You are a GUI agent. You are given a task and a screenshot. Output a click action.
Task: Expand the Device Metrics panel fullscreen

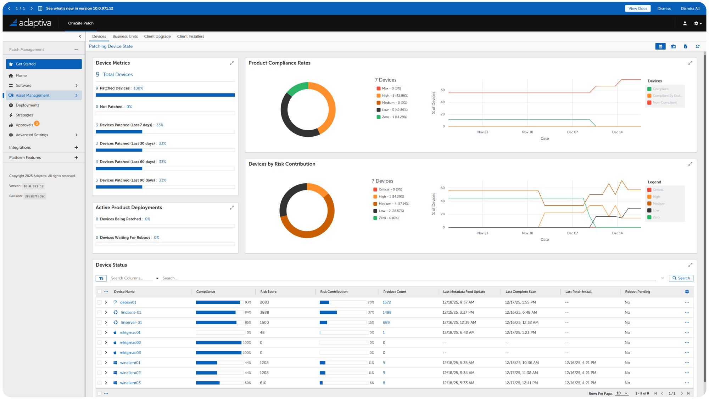pos(232,63)
